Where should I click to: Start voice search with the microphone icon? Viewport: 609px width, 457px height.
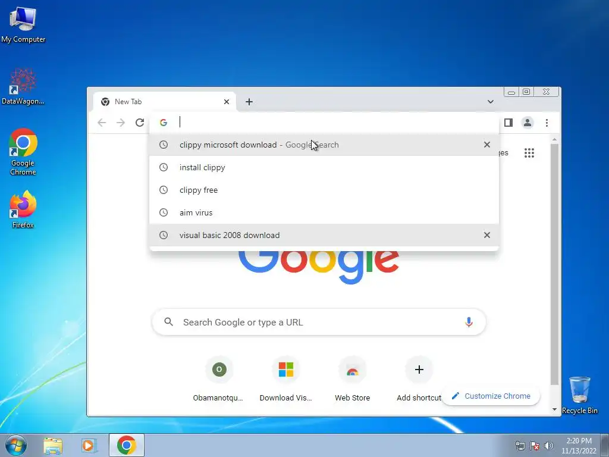pos(469,322)
